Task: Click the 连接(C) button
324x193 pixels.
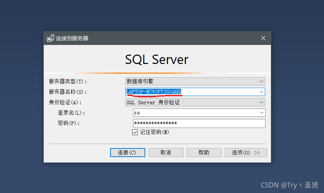Action: coord(127,153)
